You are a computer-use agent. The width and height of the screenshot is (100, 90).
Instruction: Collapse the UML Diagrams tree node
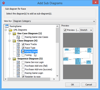pyautogui.click(x=6, y=30)
